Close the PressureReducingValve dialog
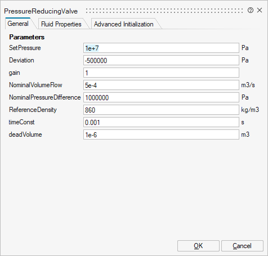 (260, 10)
